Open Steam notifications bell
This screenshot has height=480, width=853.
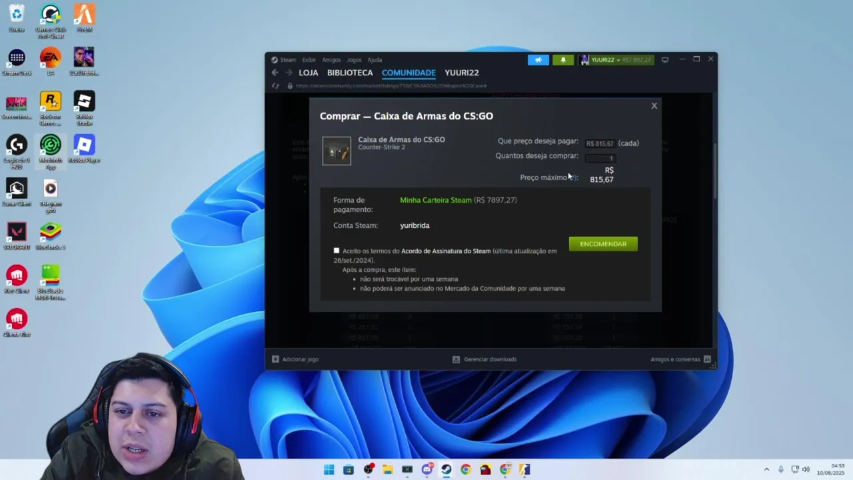pos(563,60)
